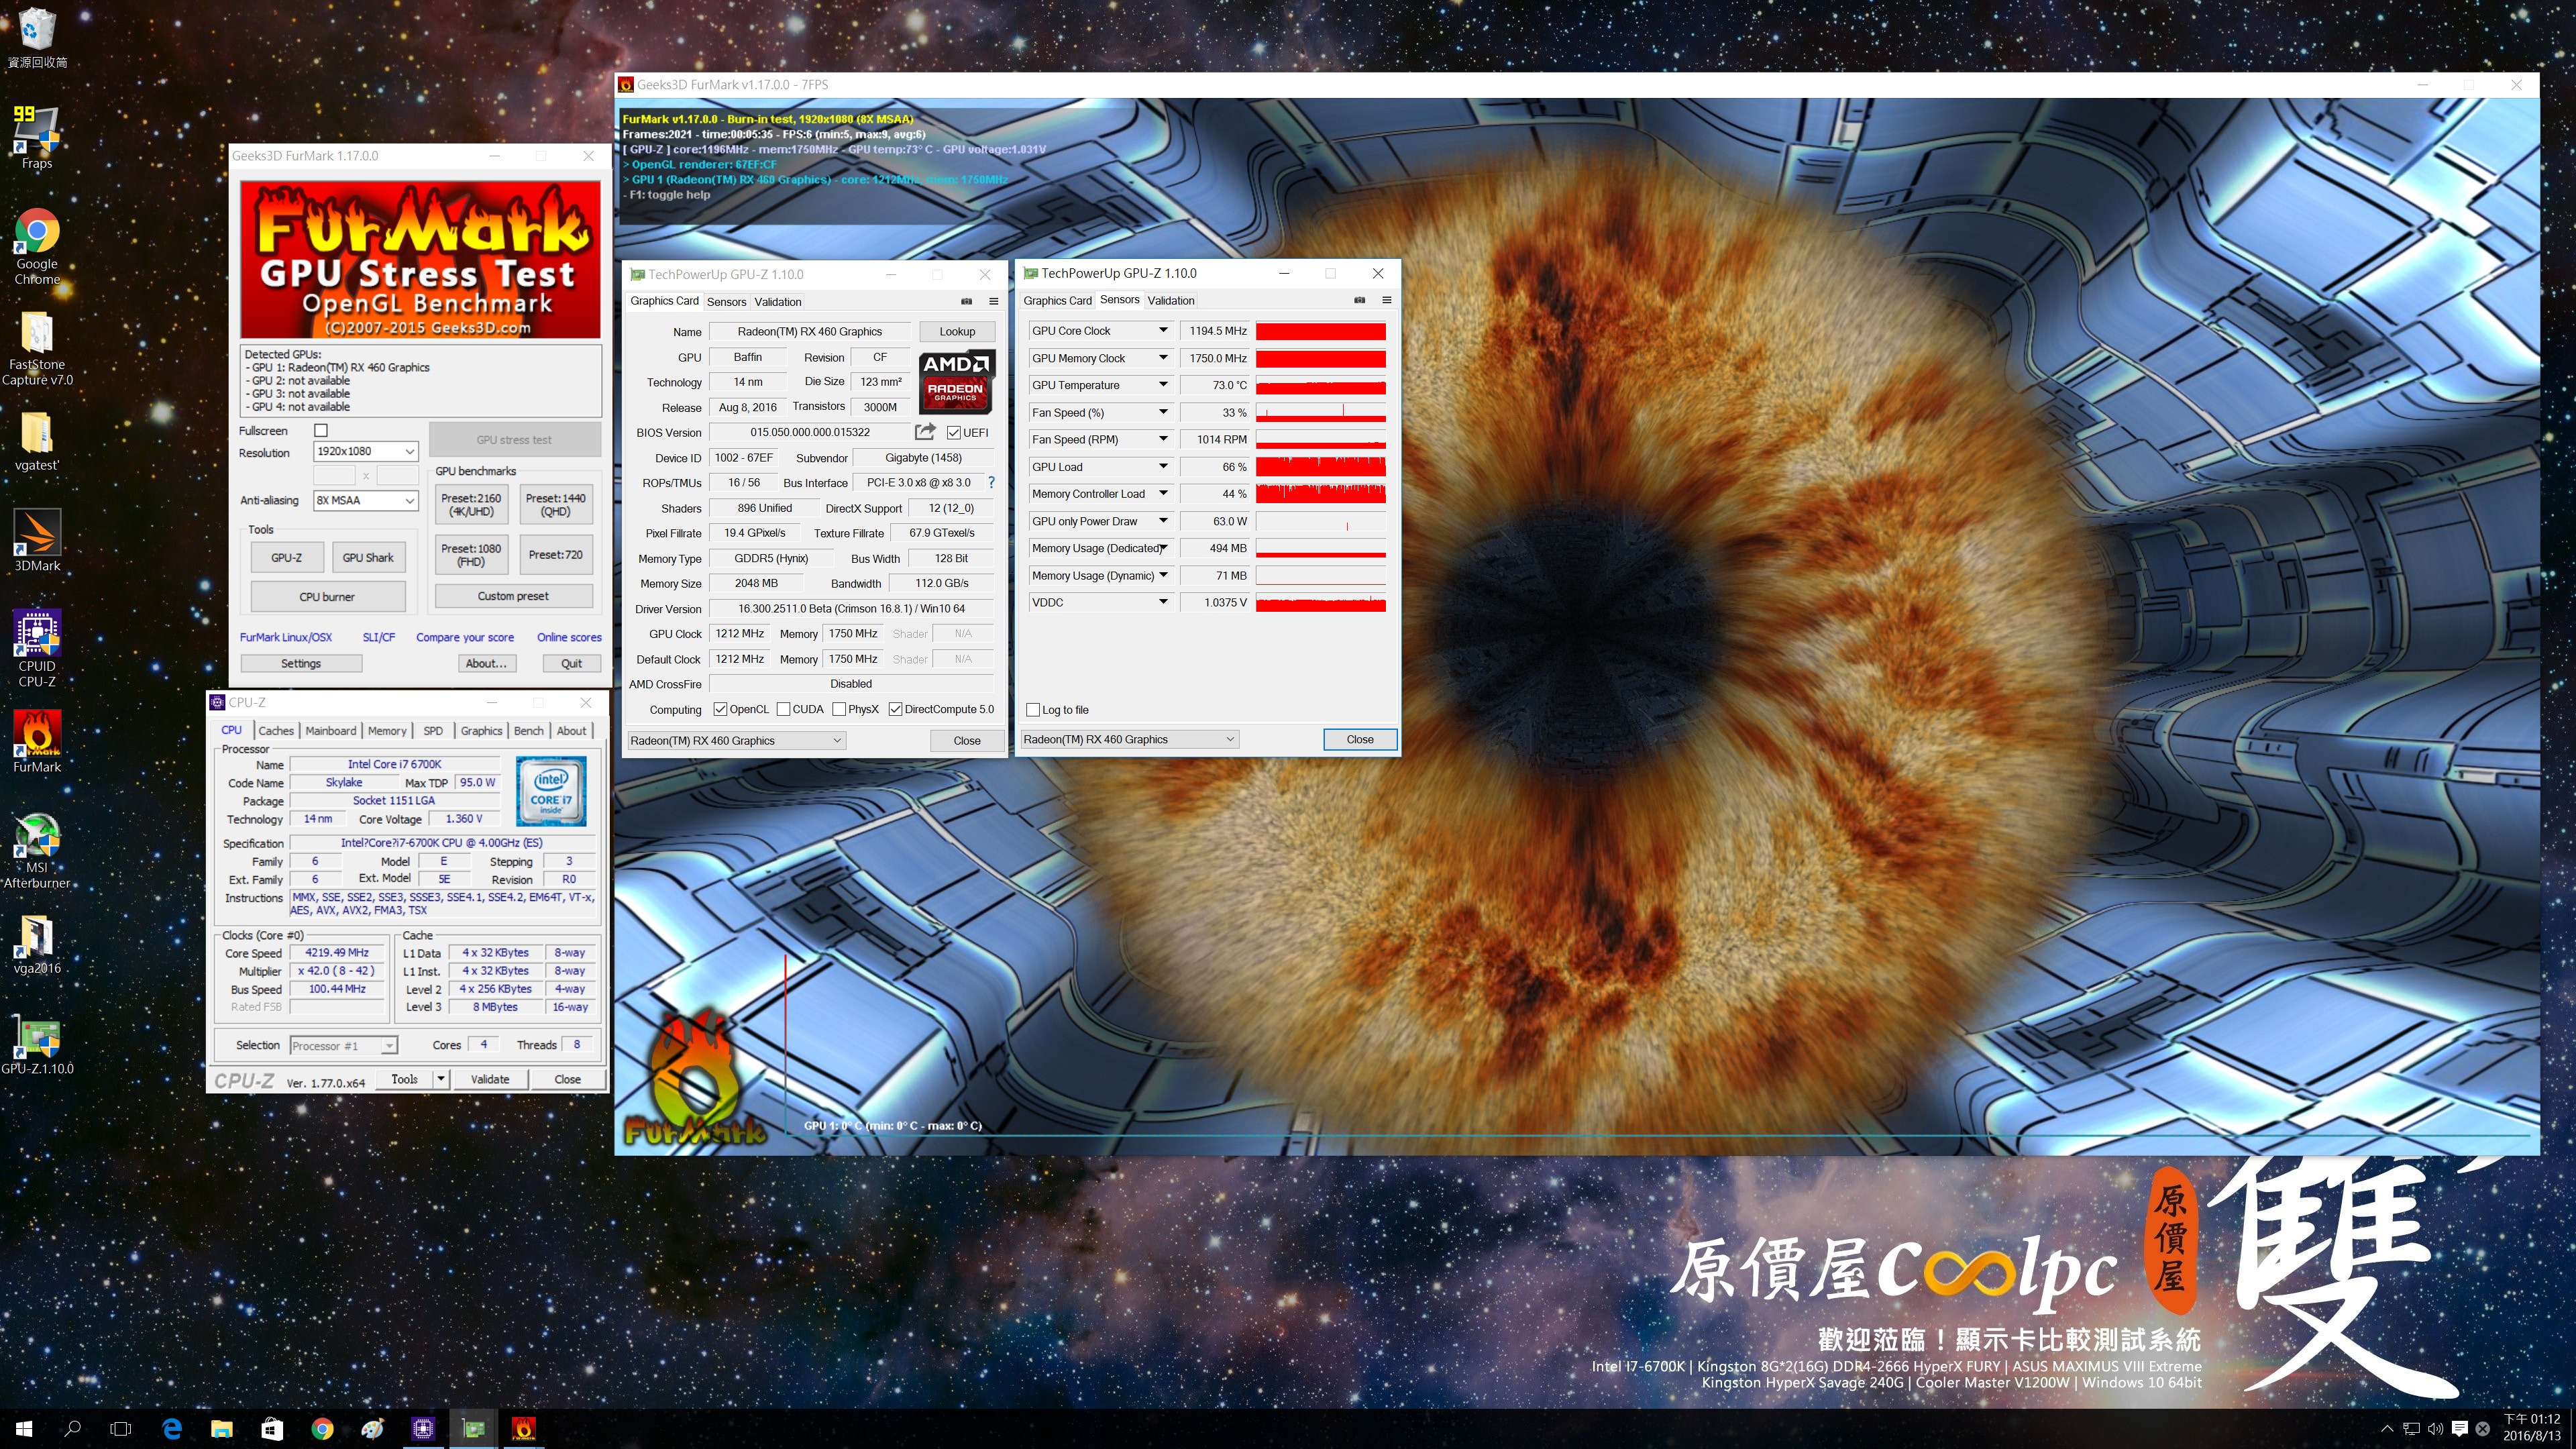Open the Fraps desktop icon
The image size is (2576, 1449).
tap(37, 137)
